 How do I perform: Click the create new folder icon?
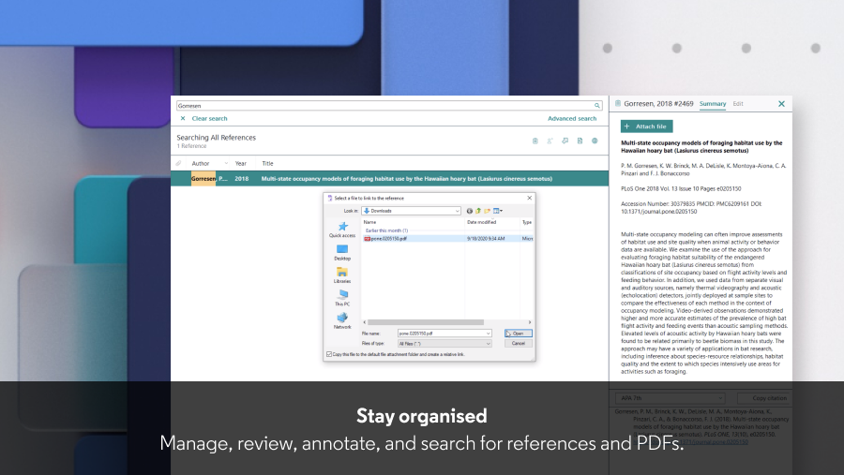point(487,211)
